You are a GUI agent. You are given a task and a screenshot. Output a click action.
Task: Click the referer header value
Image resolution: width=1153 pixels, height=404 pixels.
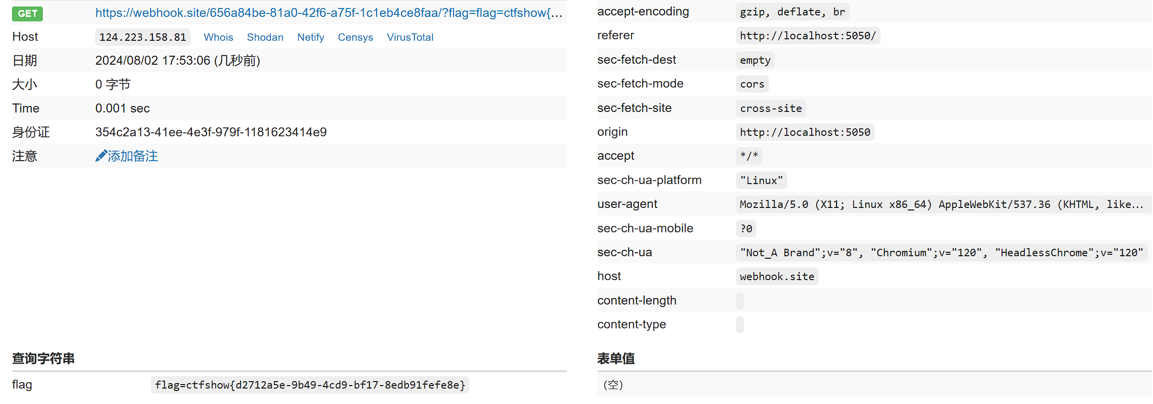click(x=807, y=36)
